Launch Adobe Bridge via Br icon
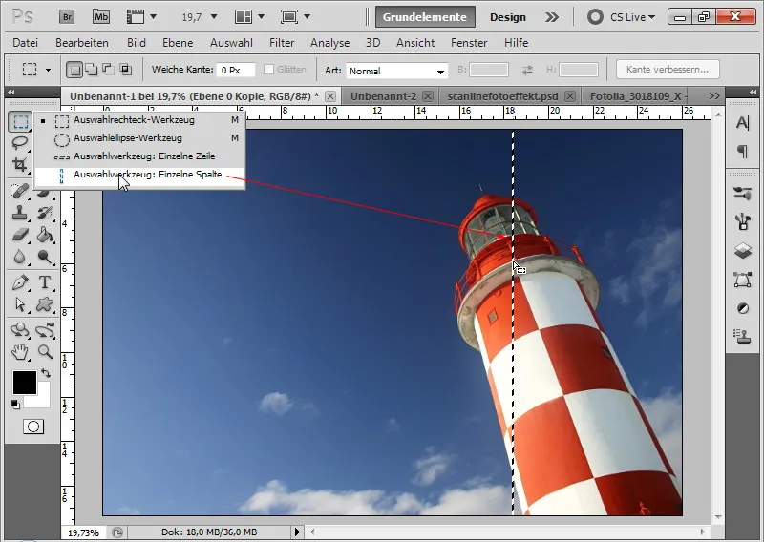 [67, 17]
